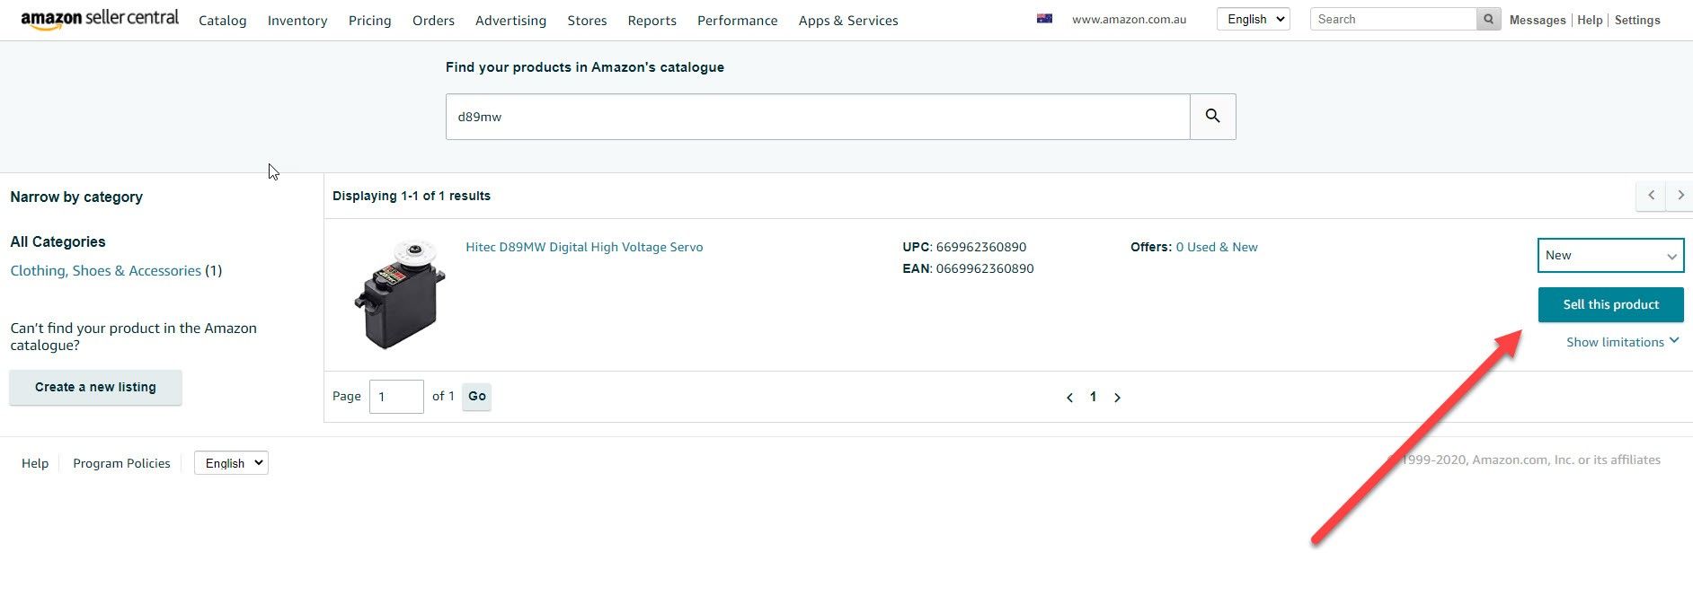Click the top search bar magnifier icon
Screen dimensions: 1693x596
point(1489,19)
